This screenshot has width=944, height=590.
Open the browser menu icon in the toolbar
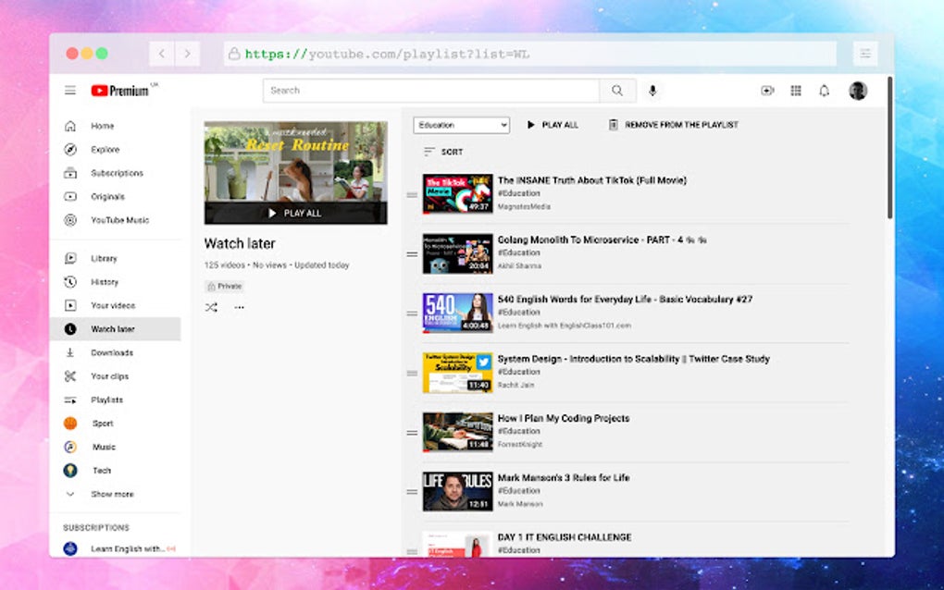tap(865, 54)
